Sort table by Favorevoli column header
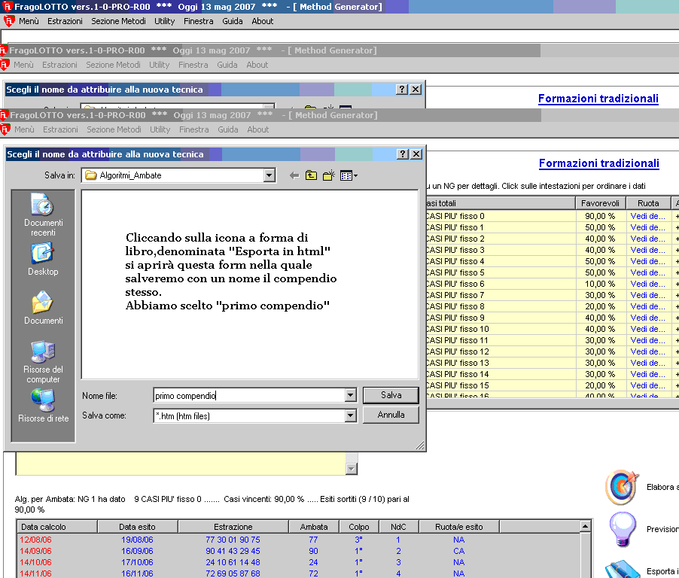Viewport: 679px width, 578px height. pyautogui.click(x=601, y=203)
